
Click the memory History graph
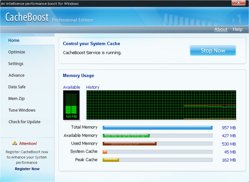coord(161,105)
